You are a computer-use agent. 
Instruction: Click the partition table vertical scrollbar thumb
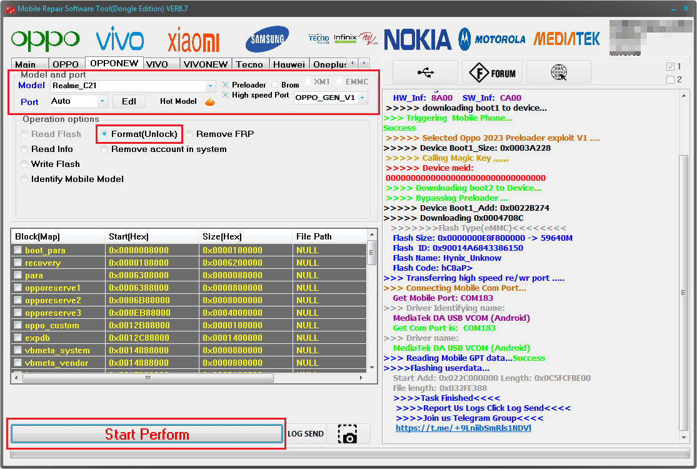pos(372,253)
